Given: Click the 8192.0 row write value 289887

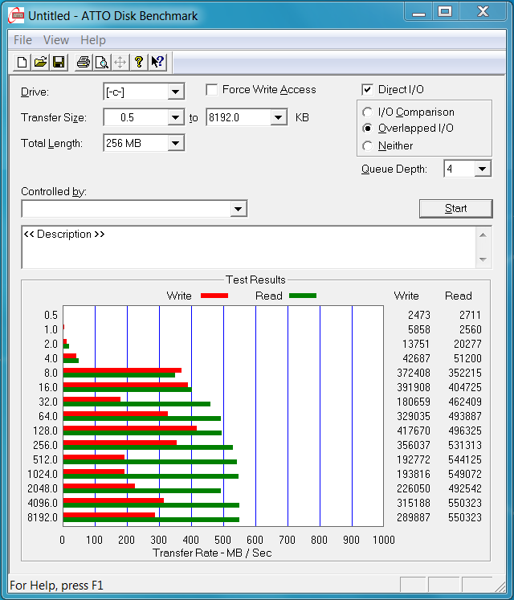Looking at the screenshot, I should click(414, 517).
